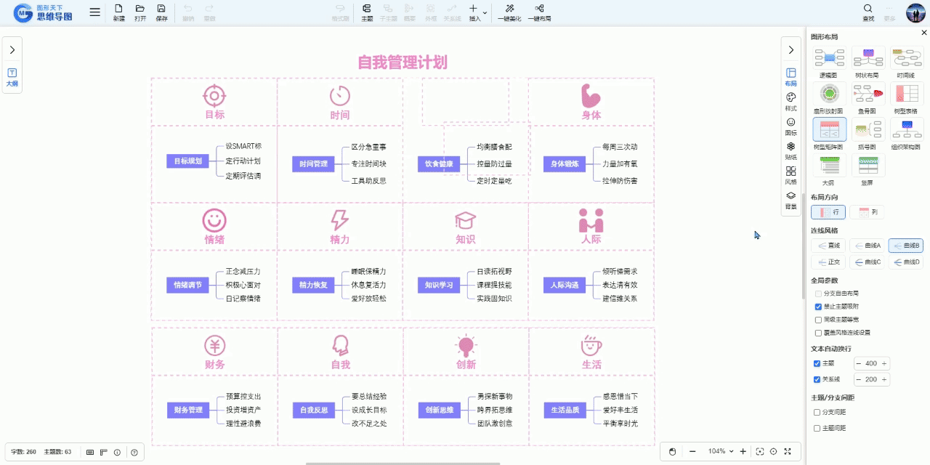Check the 分支间距 checkbox
Screen dimensions: 930x465
pos(817,412)
